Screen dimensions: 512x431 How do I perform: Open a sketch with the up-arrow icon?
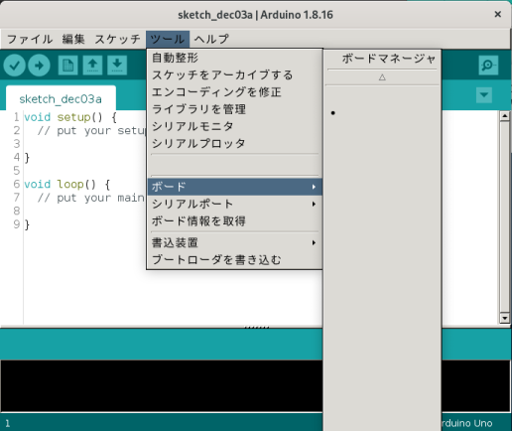pos(92,66)
